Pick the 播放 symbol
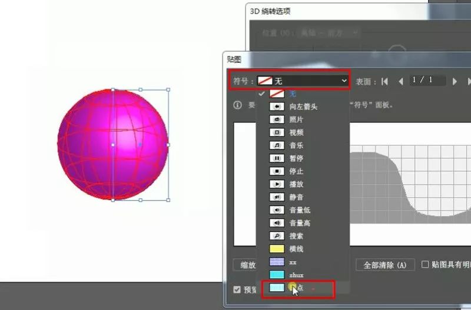 pos(296,184)
